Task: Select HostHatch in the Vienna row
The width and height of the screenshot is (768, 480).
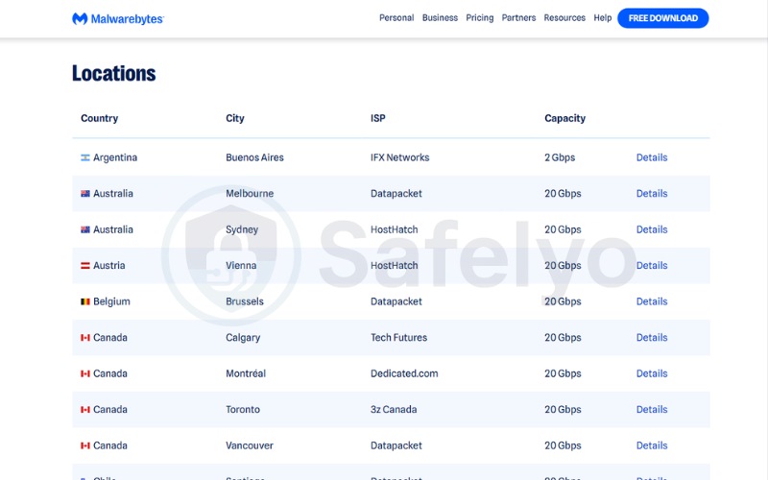Action: tap(395, 266)
